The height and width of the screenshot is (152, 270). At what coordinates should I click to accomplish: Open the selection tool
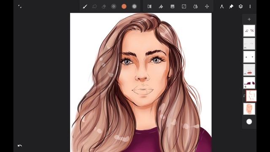(184, 7)
